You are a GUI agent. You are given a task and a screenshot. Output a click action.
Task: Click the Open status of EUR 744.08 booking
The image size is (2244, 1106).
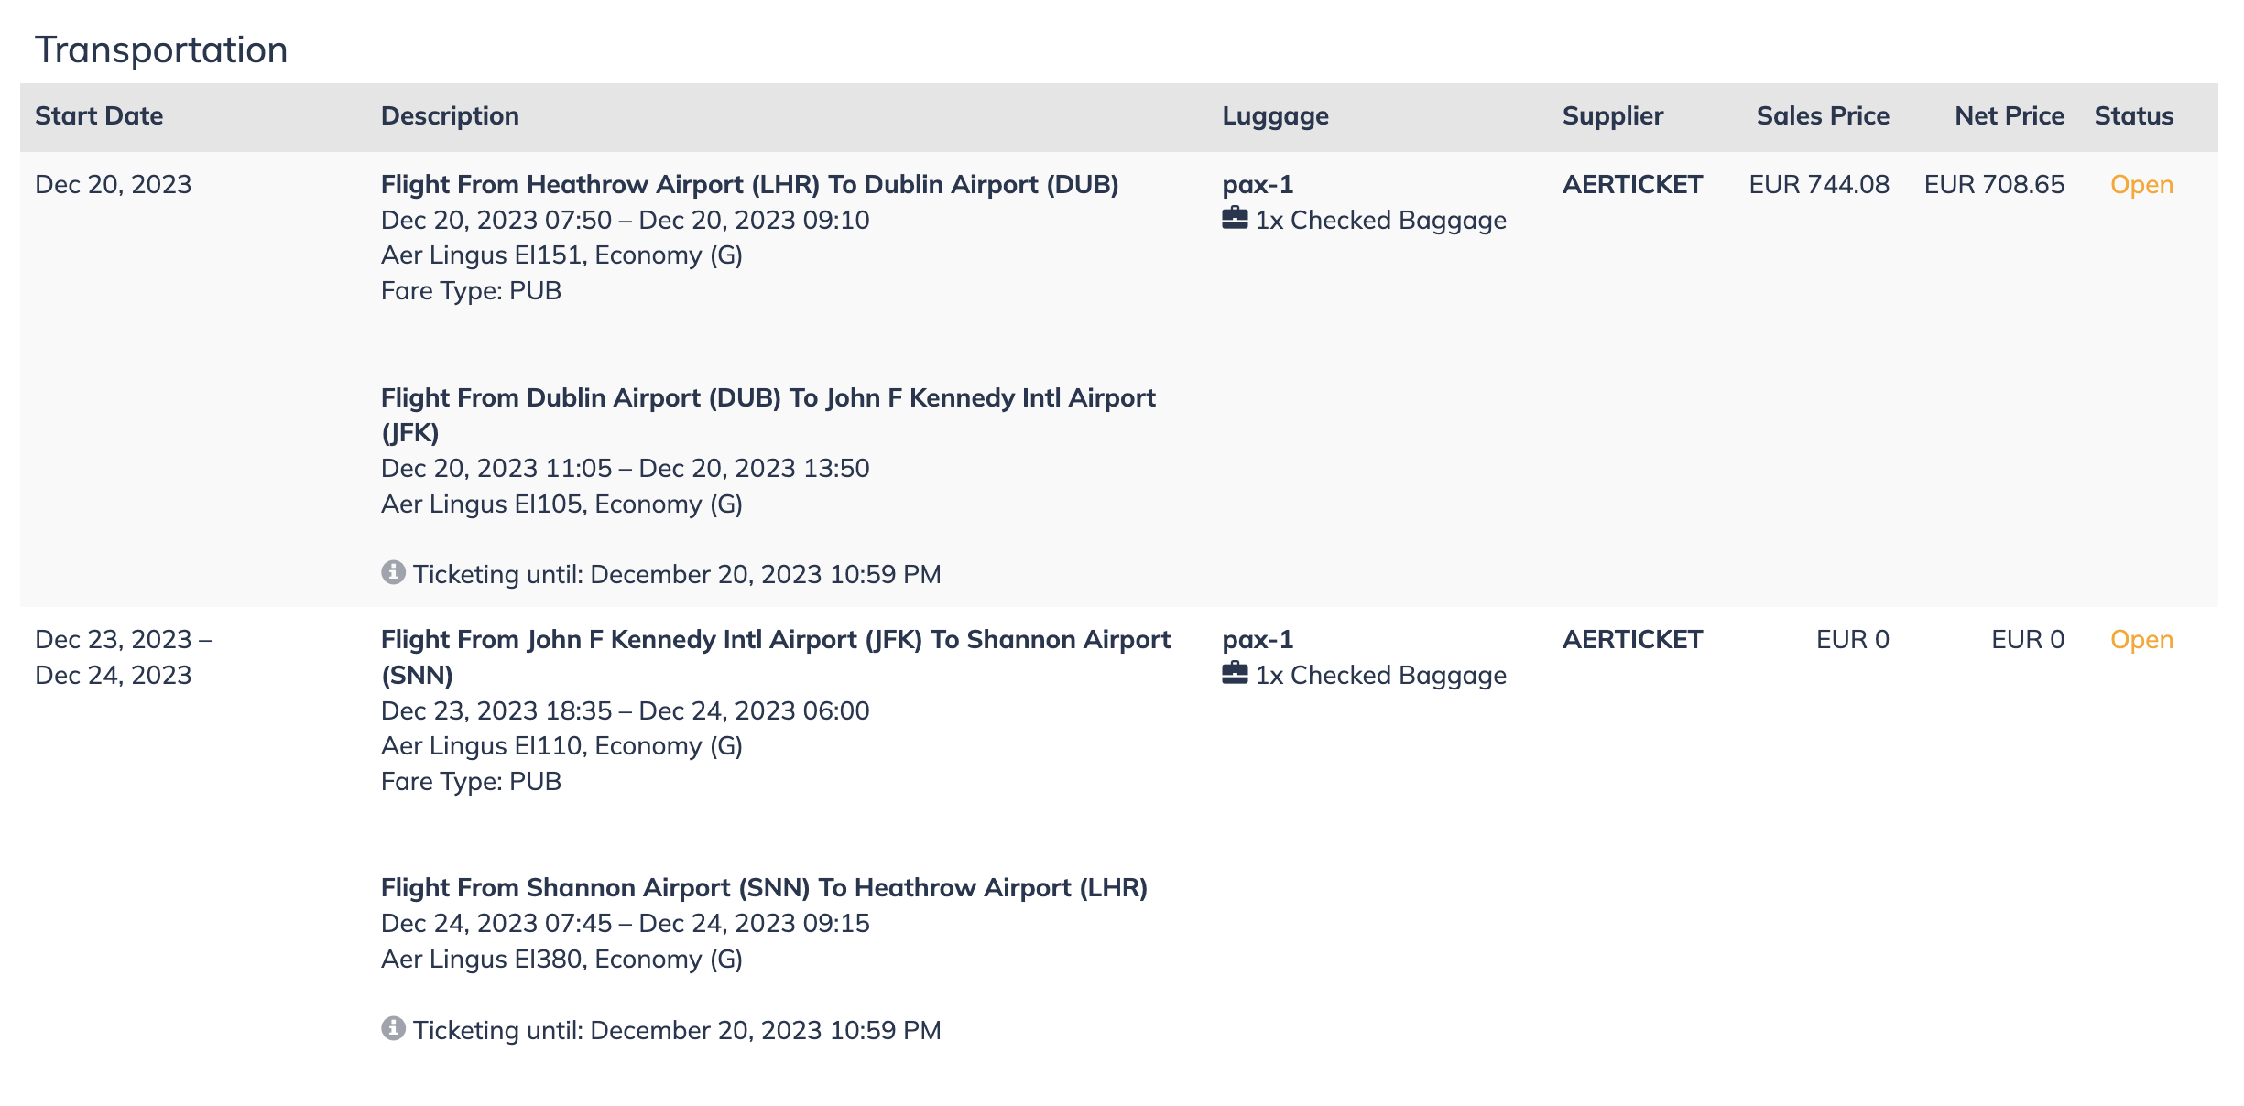click(x=2141, y=185)
